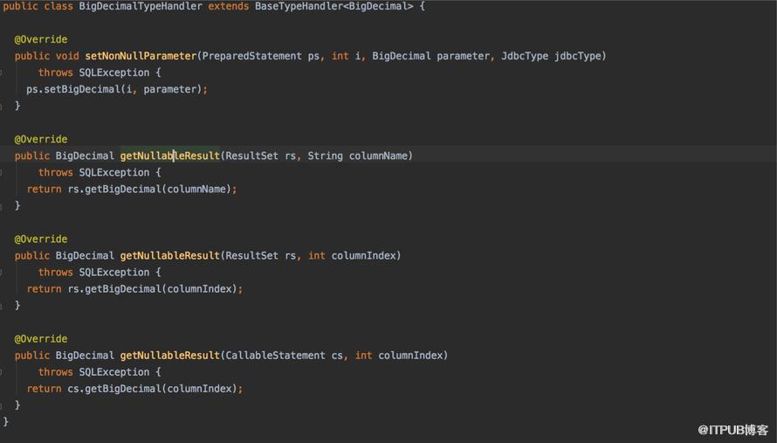Click getNullableResult taking CallableStatement
Screen dimensions: 777x443
[170, 356]
